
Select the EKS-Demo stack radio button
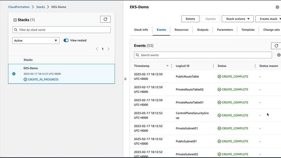[x=14, y=74]
